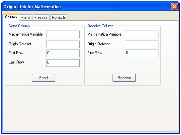Click the Send Column group label
This screenshot has height=135, width=181.
[x=19, y=26]
